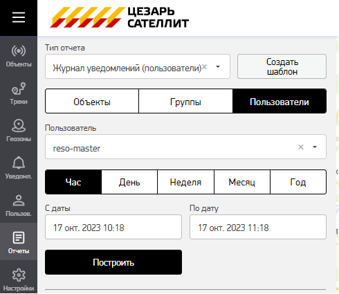Show the Уведомл. bell notifications
Image resolution: width=339 pixels, height=294 pixels.
[19, 168]
